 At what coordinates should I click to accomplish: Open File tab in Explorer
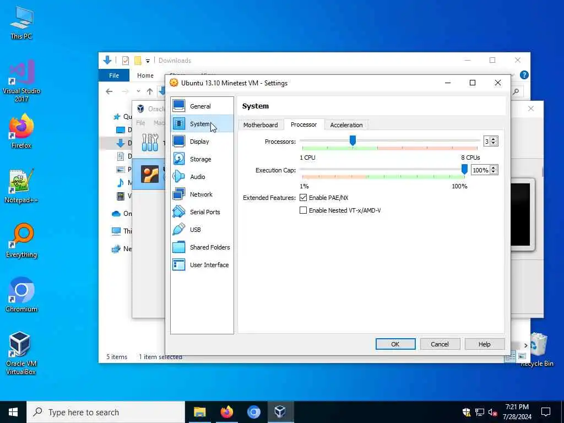[x=114, y=75]
